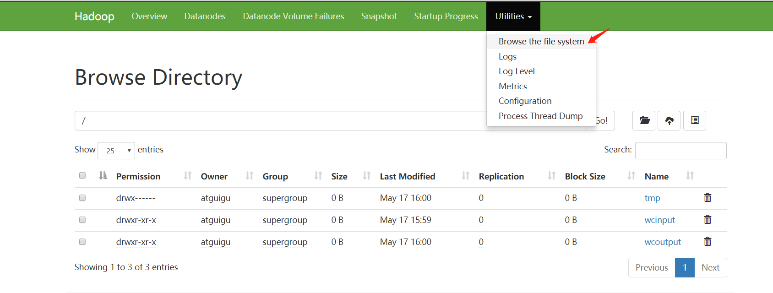This screenshot has width=773, height=293.
Task: Select the wcoutput row checkbox
Action: click(x=82, y=242)
